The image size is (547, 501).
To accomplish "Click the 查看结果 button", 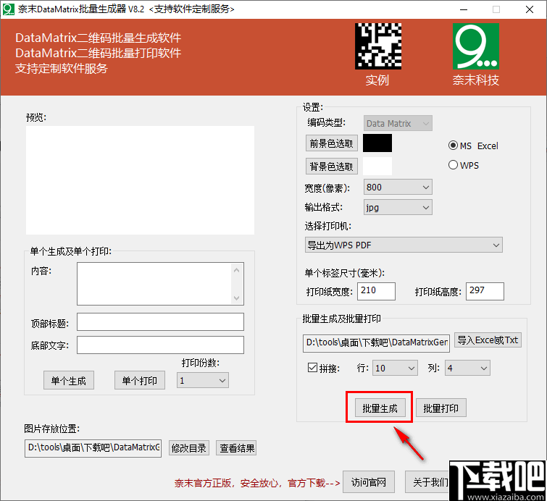I will coord(236,448).
